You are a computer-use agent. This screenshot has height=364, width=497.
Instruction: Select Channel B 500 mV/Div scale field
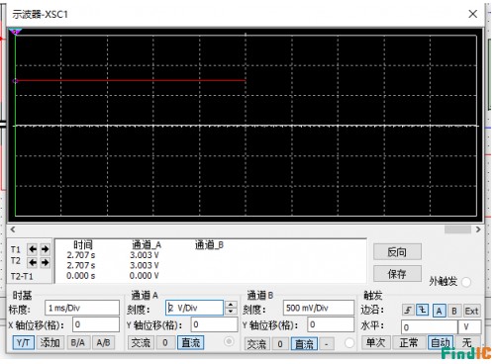[x=319, y=308]
